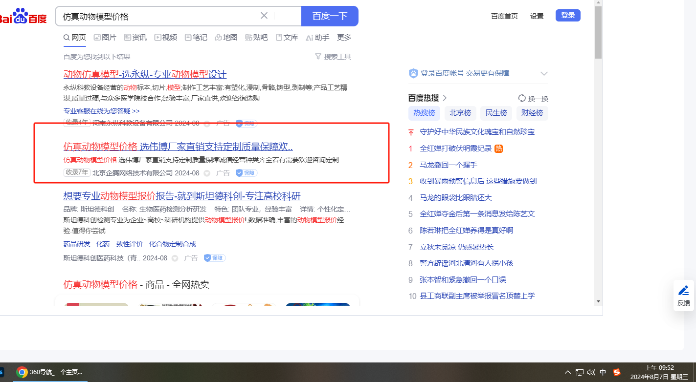Click the 化药一致性评价 sublink
The height and width of the screenshot is (382, 696).
120,244
